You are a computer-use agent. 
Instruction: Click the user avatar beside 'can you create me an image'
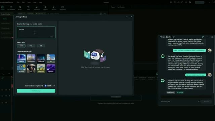click(x=210, y=75)
